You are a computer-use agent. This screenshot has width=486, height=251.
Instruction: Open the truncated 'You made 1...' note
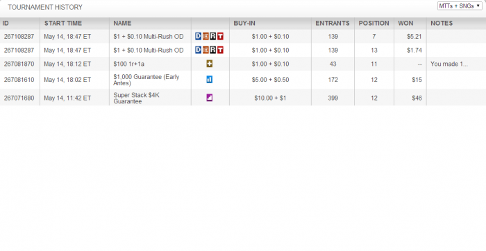449,64
